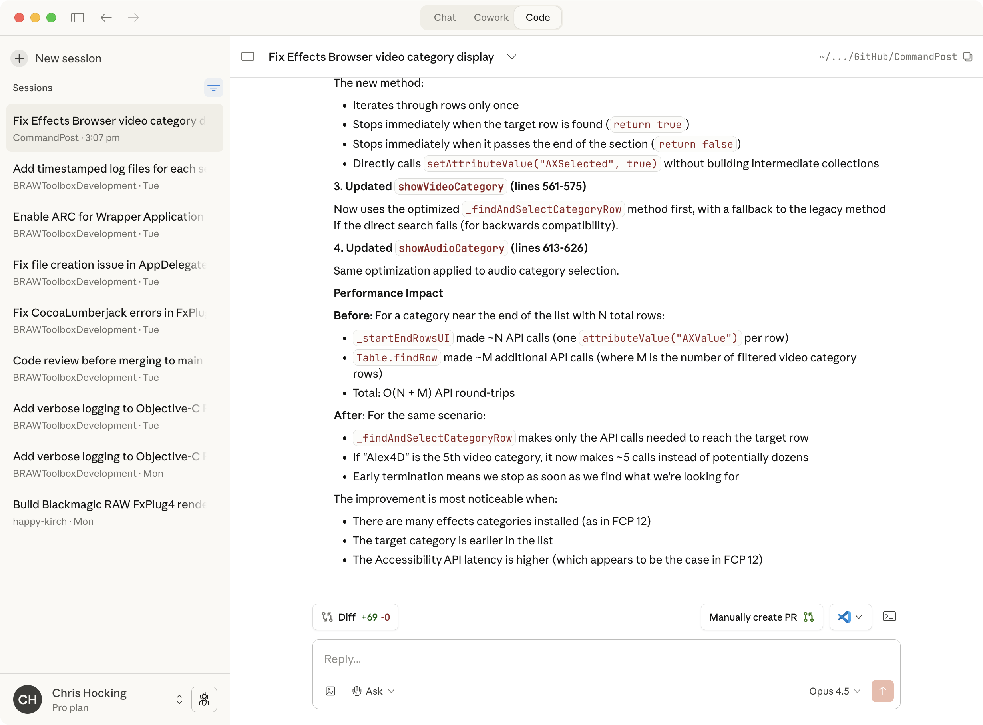983x725 pixels.
Task: Copy the CommandPost path icon
Action: tap(968, 57)
